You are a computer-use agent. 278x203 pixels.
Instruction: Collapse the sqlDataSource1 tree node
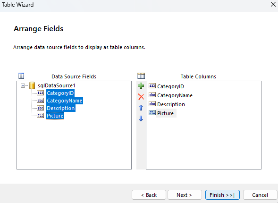pos(23,86)
